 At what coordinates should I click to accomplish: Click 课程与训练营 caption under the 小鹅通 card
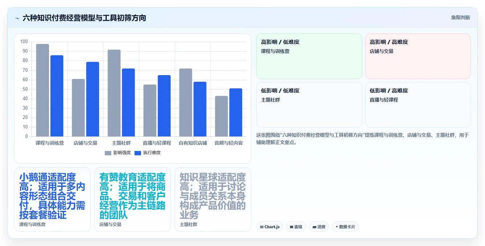coord(32,225)
